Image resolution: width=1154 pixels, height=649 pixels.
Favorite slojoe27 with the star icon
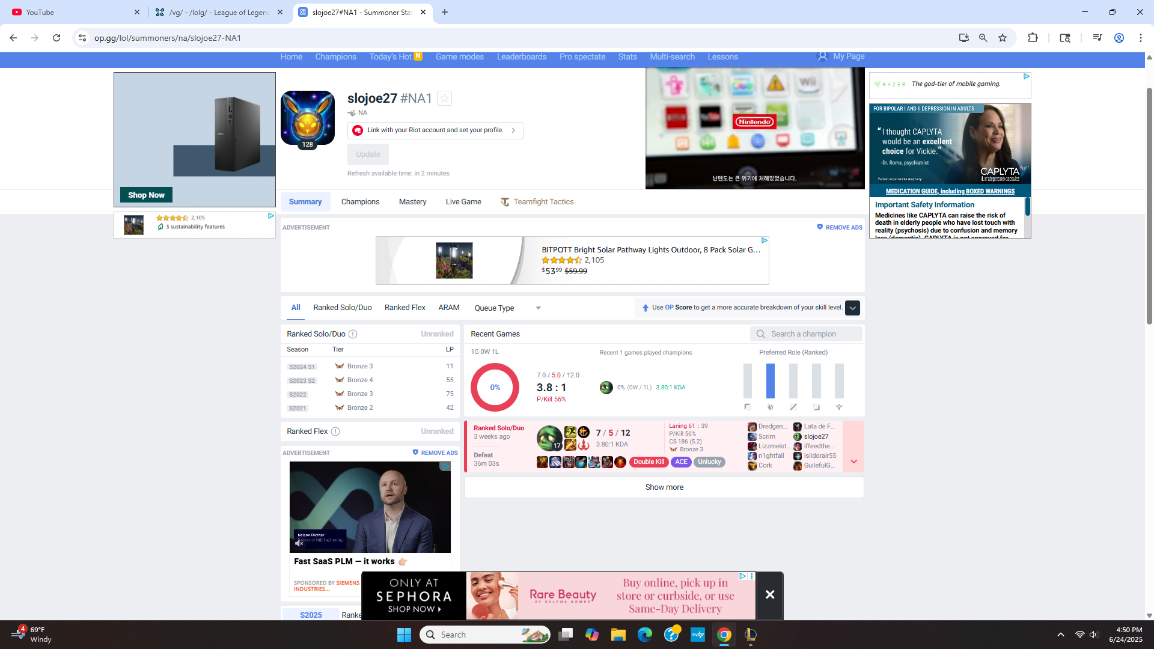point(444,98)
